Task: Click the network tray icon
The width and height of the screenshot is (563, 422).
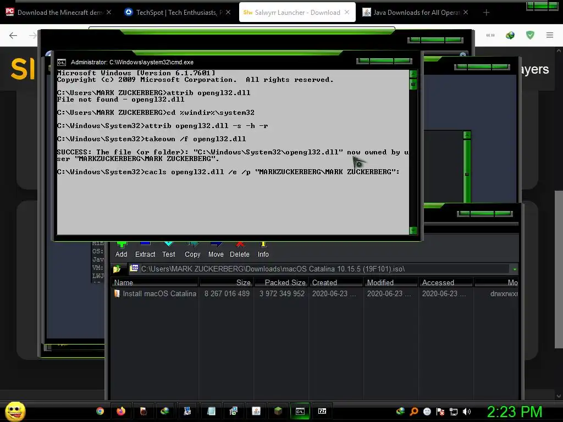Action: pos(454,412)
